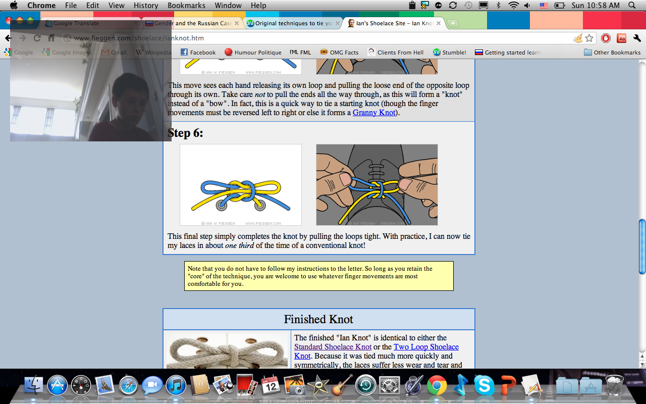Open the Clients From Hell bookmark
The width and height of the screenshot is (646, 404).
396,53
